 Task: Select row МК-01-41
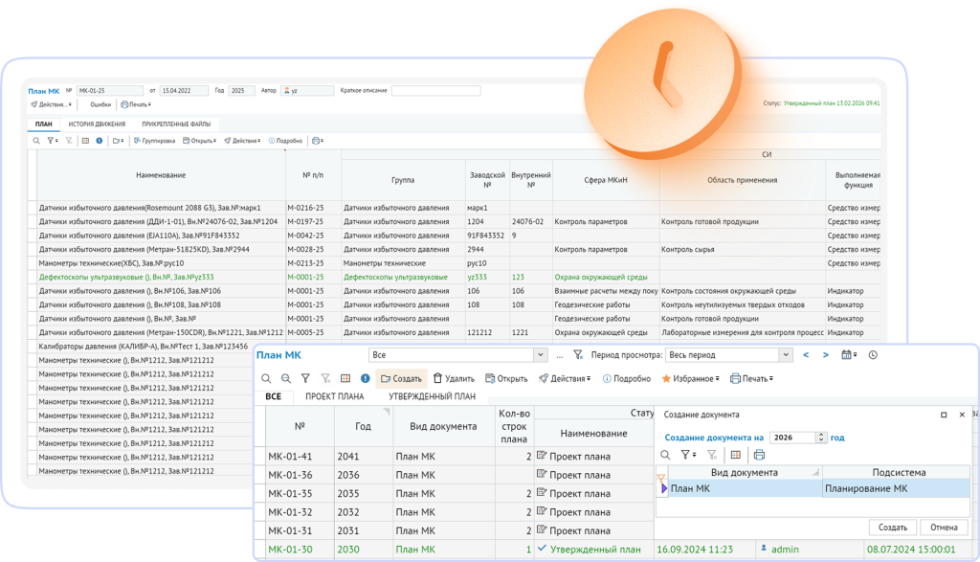(460, 457)
